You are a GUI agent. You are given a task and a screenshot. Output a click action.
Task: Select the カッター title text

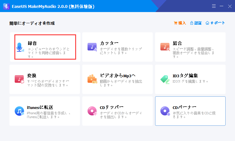click(x=109, y=43)
